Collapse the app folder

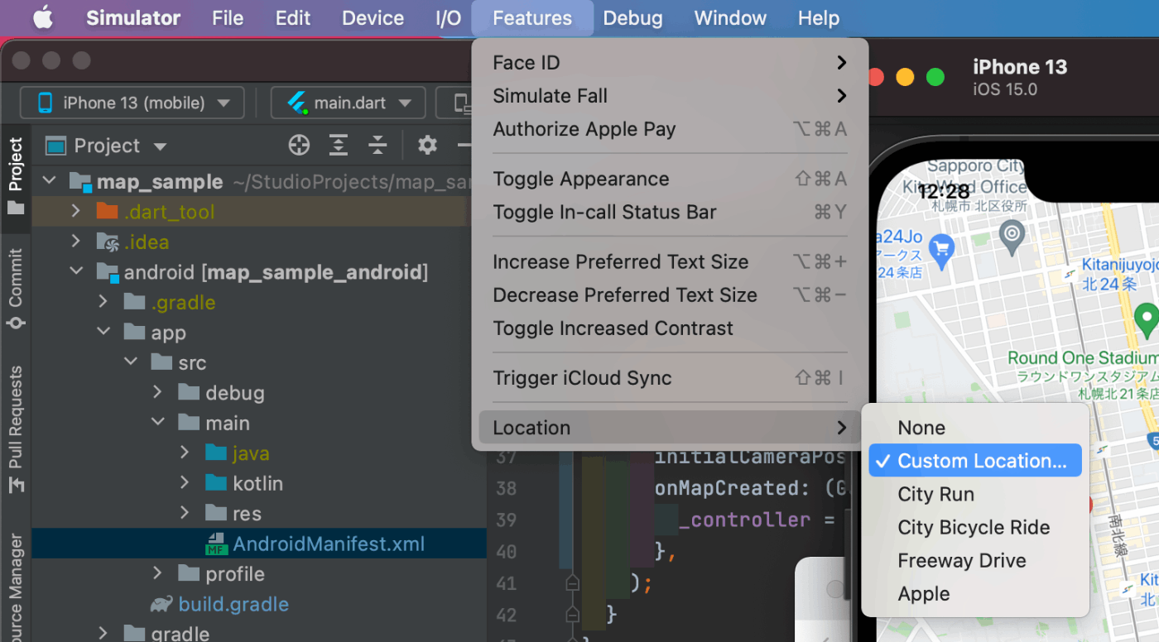pyautogui.click(x=103, y=332)
